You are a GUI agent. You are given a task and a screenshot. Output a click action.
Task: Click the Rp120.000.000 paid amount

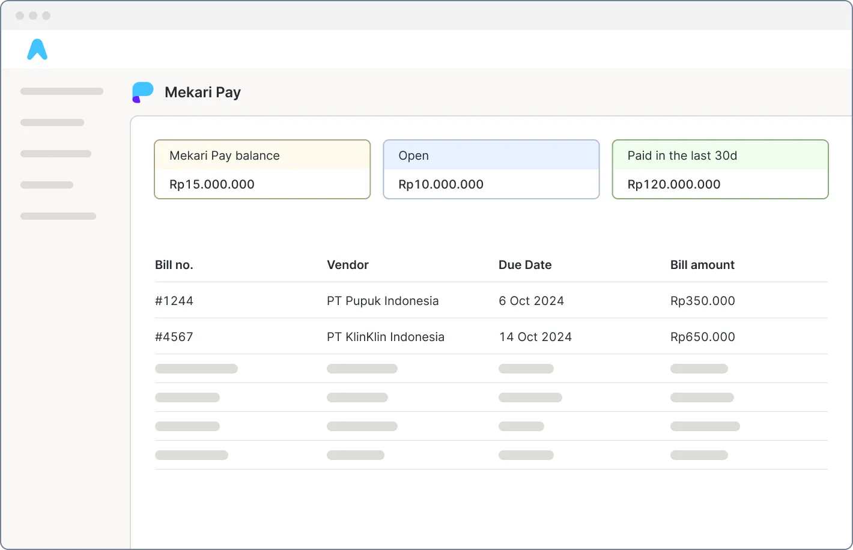point(674,184)
